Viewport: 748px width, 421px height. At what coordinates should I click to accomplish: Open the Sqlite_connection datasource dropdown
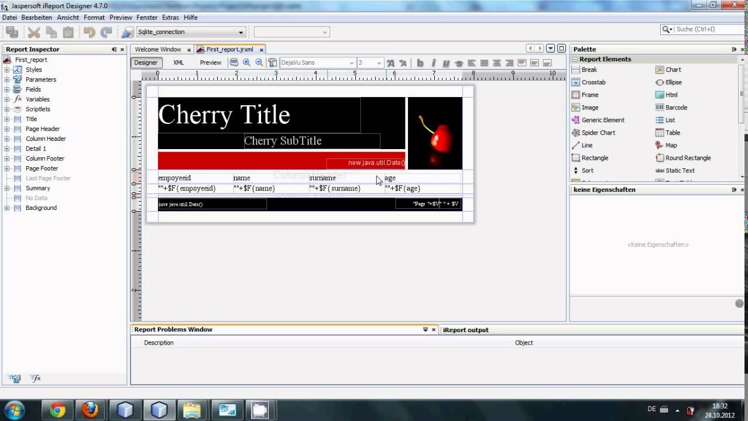tap(191, 32)
